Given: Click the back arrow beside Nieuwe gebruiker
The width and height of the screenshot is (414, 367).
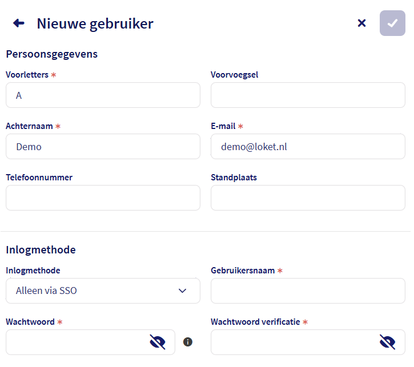Looking at the screenshot, I should (19, 23).
